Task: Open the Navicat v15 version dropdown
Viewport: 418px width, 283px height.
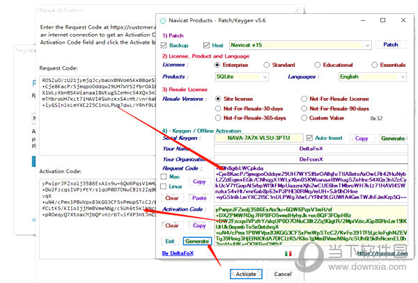Action: [300, 45]
